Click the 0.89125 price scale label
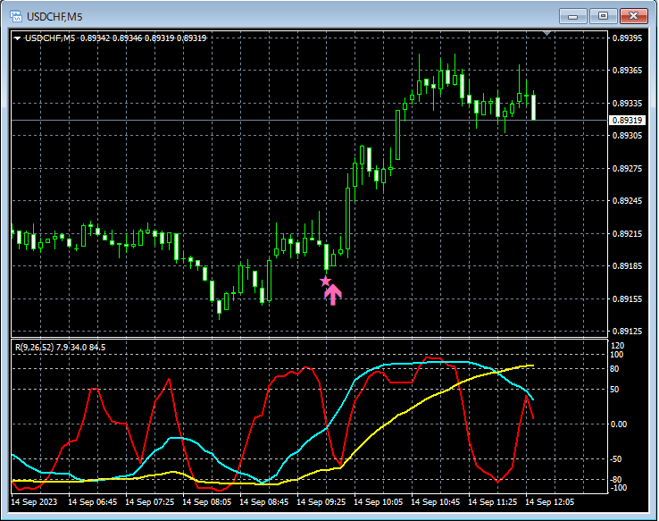Image resolution: width=659 pixels, height=521 pixels. (x=627, y=332)
